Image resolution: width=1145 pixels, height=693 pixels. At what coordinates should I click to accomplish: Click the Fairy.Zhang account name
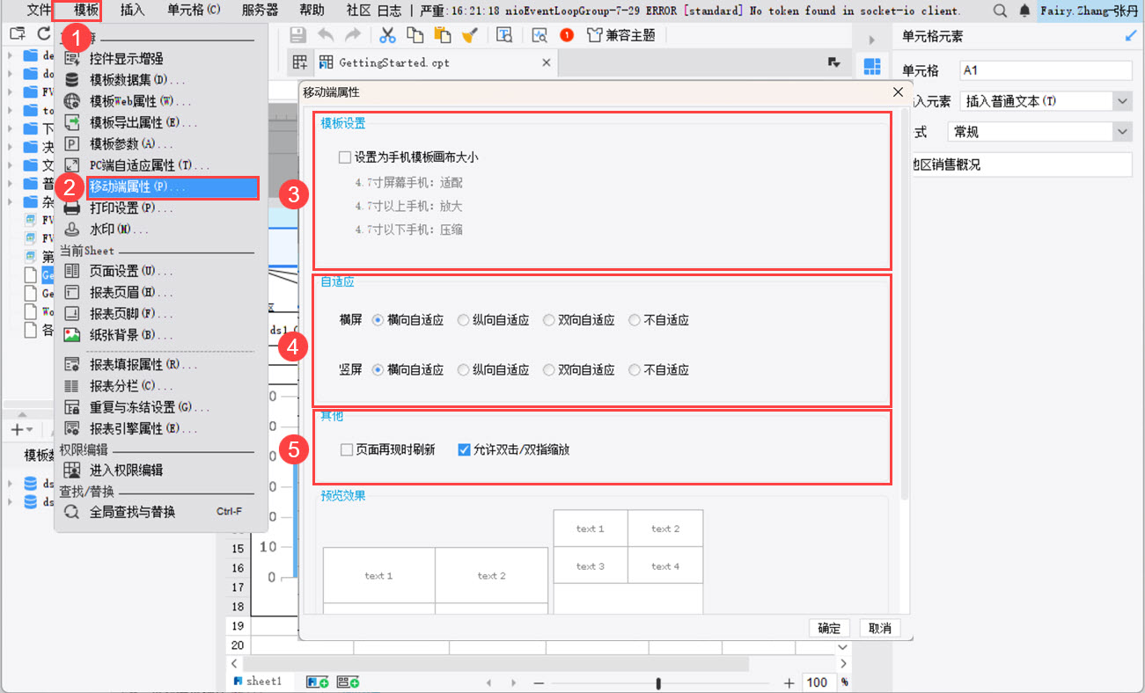tap(1090, 11)
